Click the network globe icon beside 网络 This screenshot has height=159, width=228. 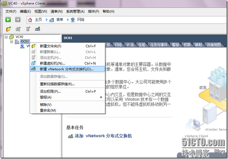(x=73, y=20)
